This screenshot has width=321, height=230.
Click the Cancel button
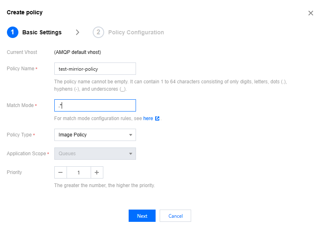pyautogui.click(x=175, y=216)
